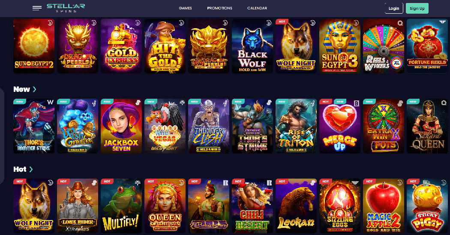Go to Promotions page

(x=219, y=8)
